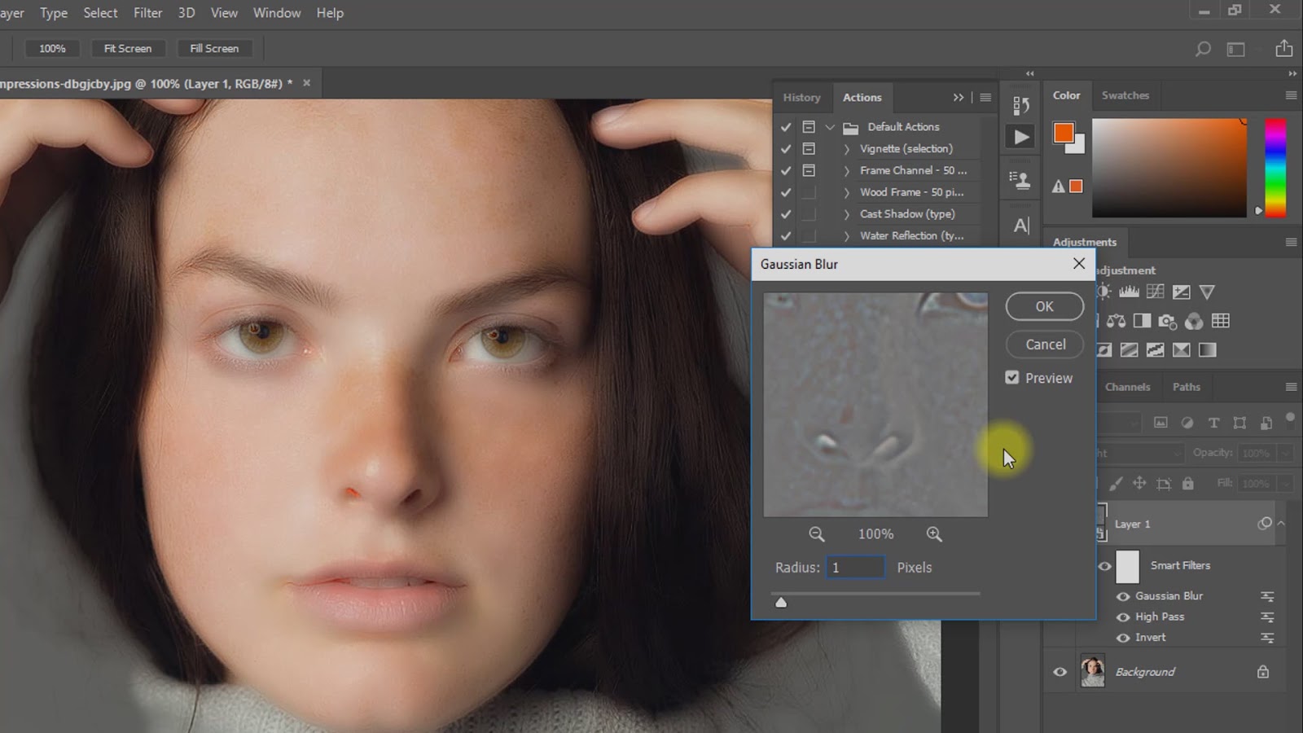Expand the Vignette (selection) action

tap(847, 149)
